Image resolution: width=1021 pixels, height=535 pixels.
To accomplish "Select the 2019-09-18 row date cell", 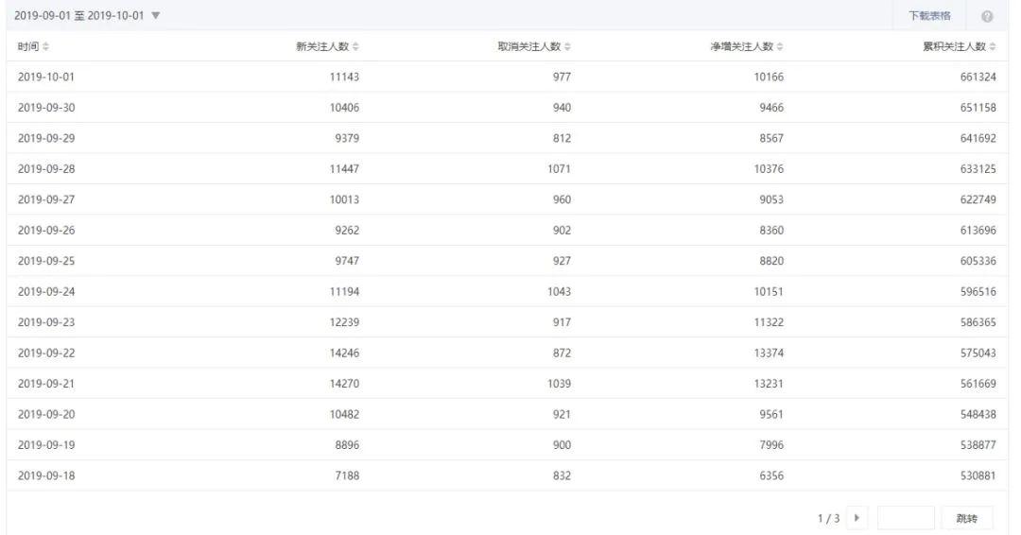I will [x=46, y=476].
